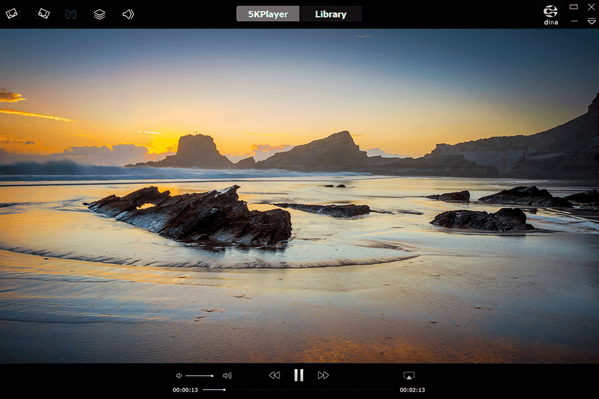This screenshot has width=599, height=399.
Task: Switch to the Library tab
Action: coord(331,13)
